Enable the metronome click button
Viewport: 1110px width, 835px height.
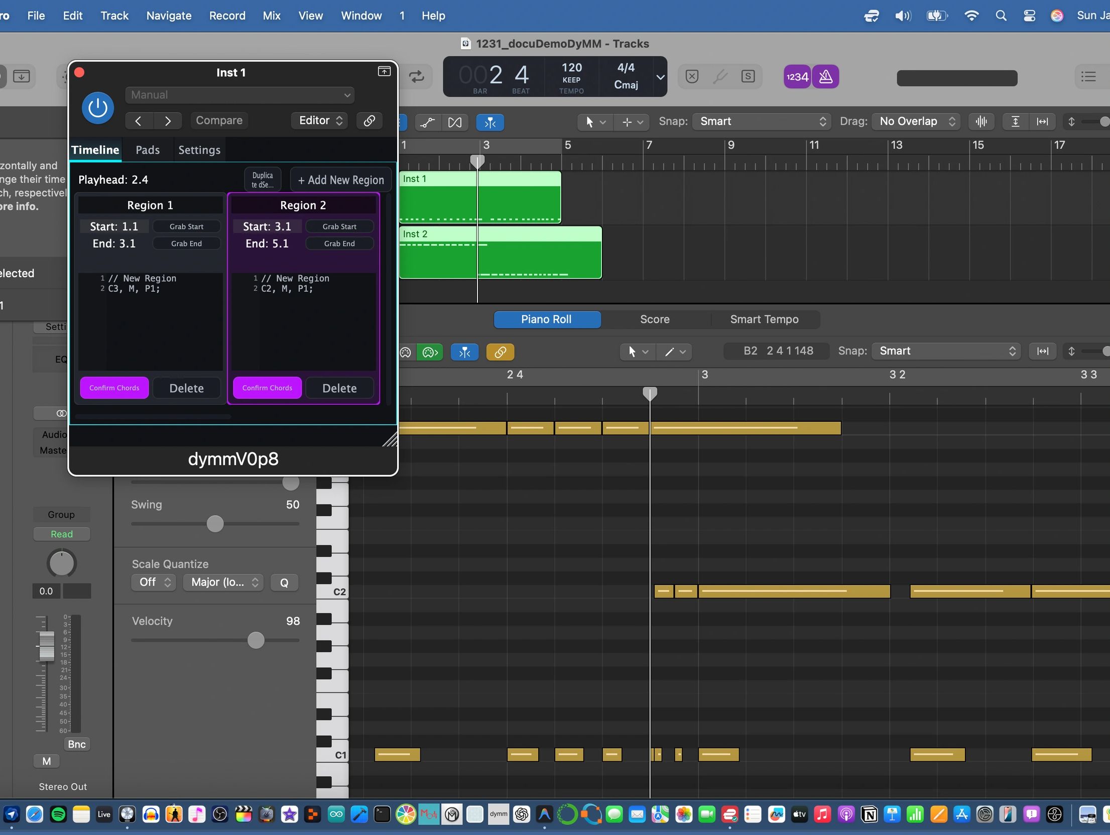[x=825, y=77]
